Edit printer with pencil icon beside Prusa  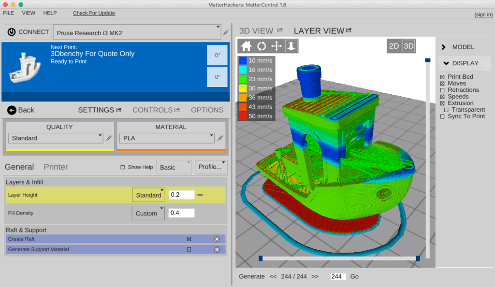pos(226,32)
